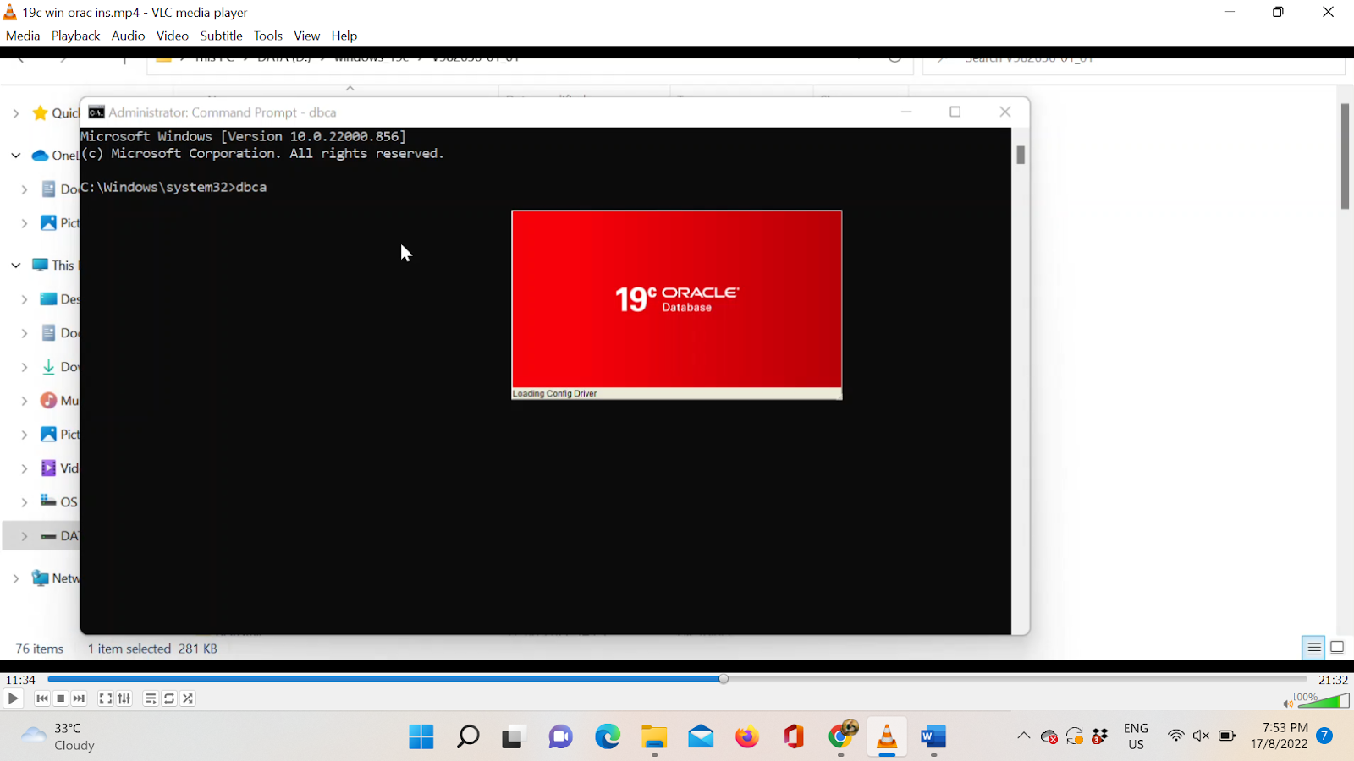Viewport: 1354px width, 761px height.
Task: Open the Audio menu
Action: (x=128, y=36)
